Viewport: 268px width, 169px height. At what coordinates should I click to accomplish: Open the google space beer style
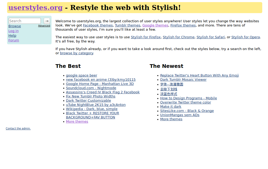pos(82,75)
